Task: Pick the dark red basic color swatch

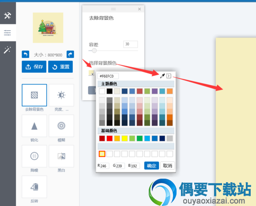Action: (x=102, y=139)
